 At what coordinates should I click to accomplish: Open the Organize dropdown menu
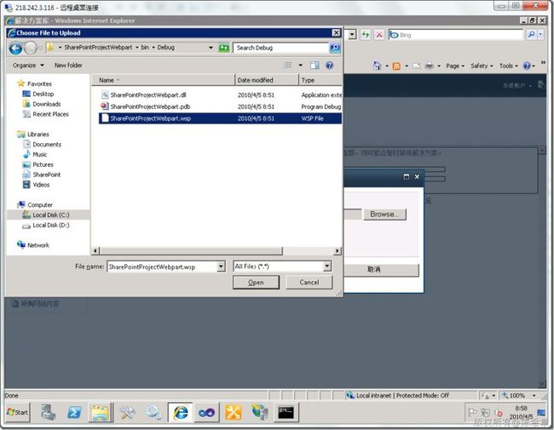[x=28, y=66]
